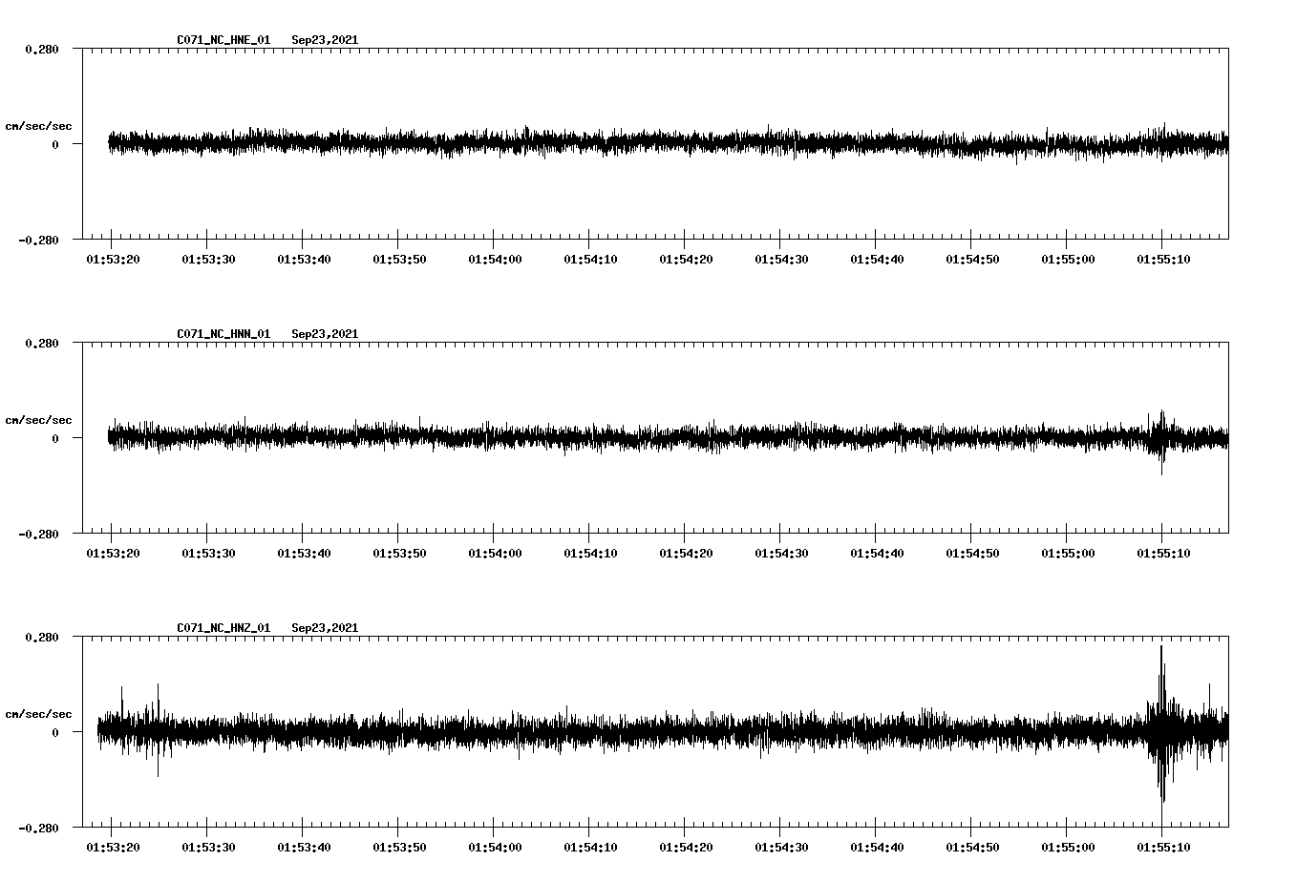1297x882 pixels.
Task: Click the -0.280 lower limit on HNZ axis
Action: click(x=38, y=828)
